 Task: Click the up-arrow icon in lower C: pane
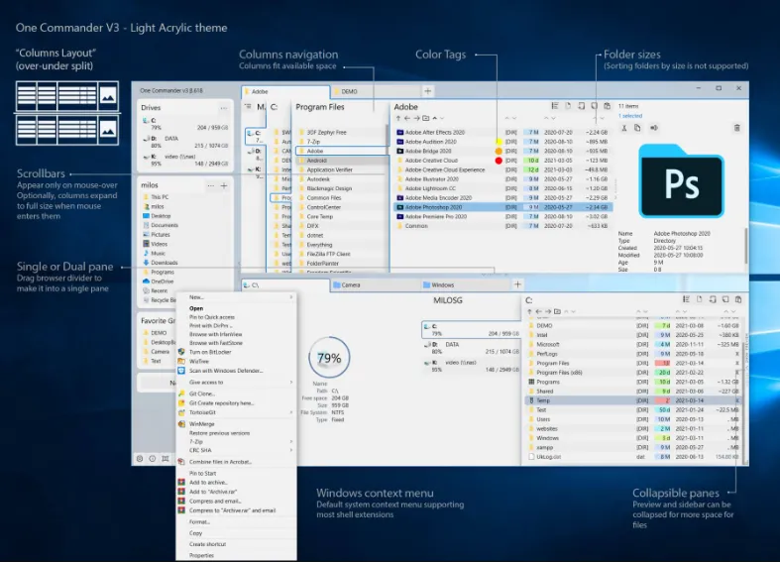point(529,311)
